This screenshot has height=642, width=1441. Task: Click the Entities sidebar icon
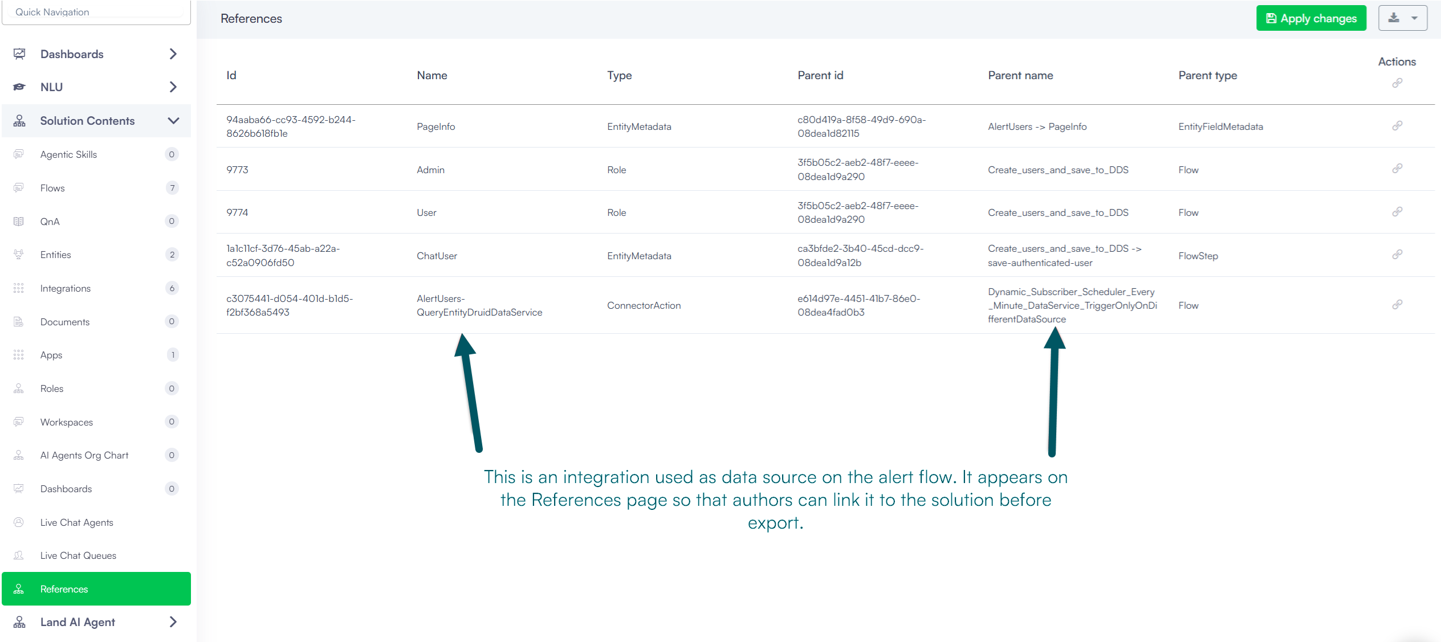[19, 255]
